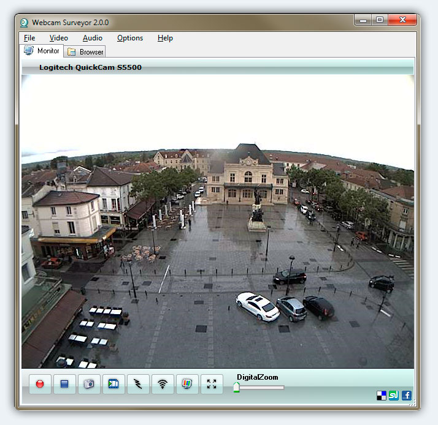
Task: Open the Options menu
Action: 130,38
